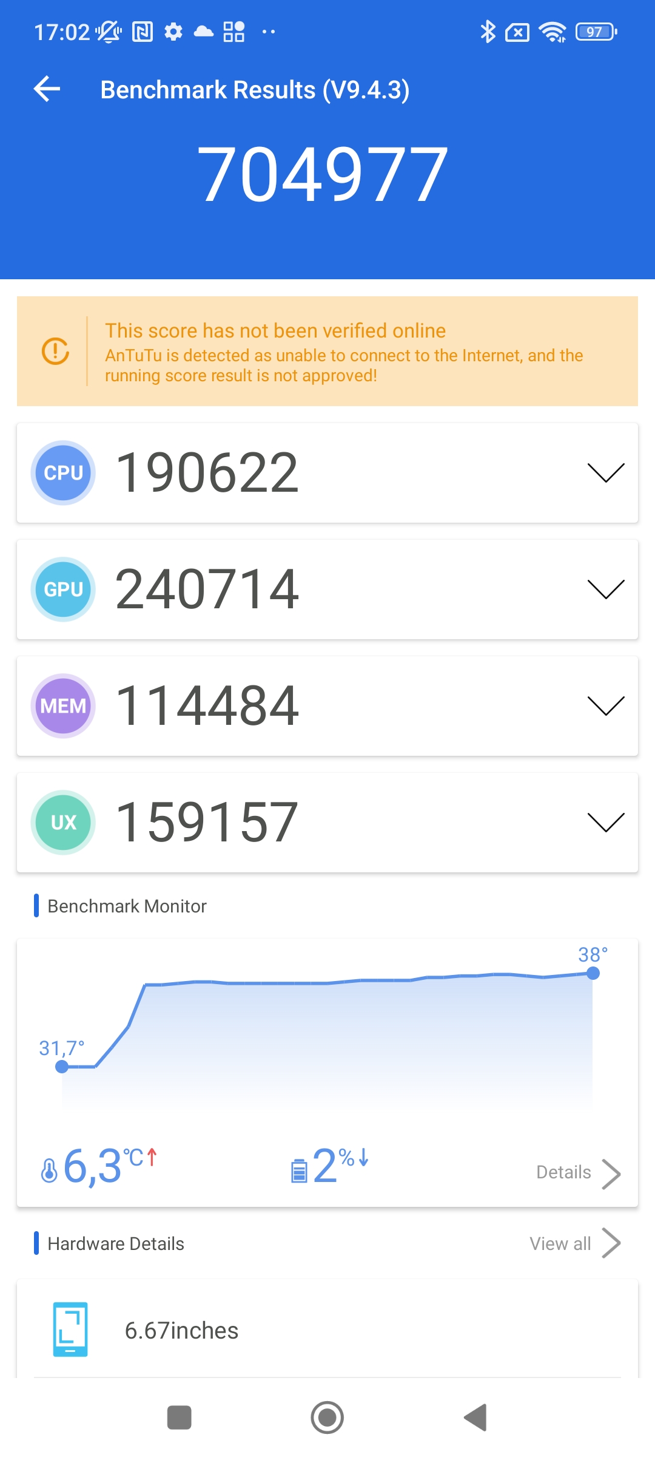The height and width of the screenshot is (1457, 655).
Task: Open Benchmark Monitor Details
Action: (577, 1173)
